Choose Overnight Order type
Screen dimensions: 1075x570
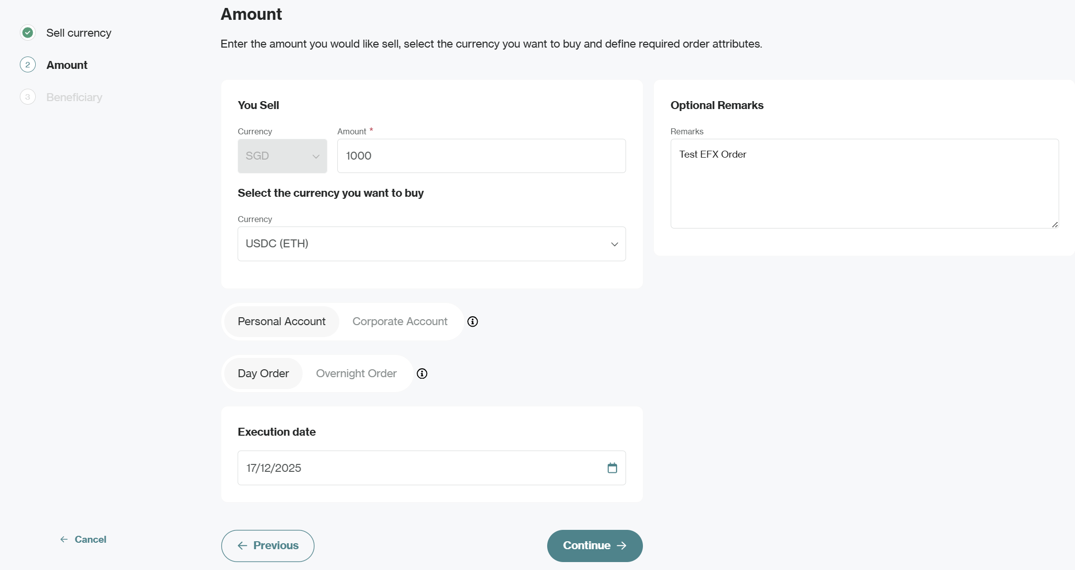click(356, 374)
